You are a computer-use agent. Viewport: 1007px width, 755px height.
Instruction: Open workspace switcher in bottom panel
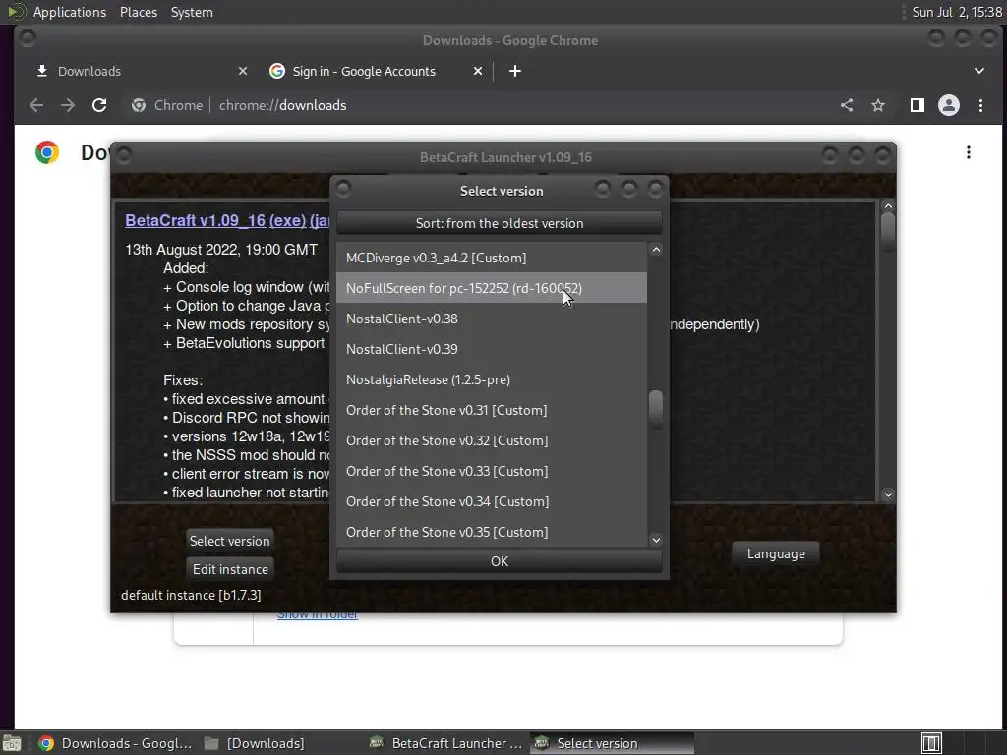[x=931, y=743]
